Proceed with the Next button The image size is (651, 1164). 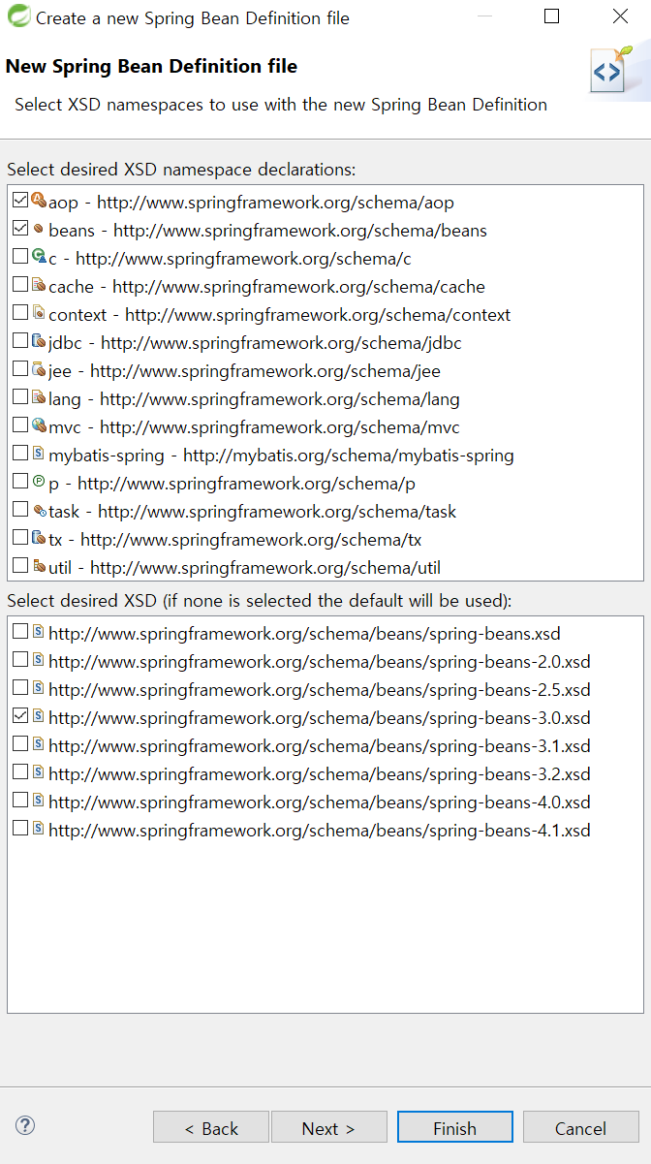(x=329, y=1127)
